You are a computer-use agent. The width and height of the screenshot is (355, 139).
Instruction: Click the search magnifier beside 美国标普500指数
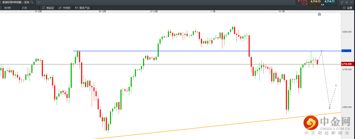pyautogui.click(x=32, y=2)
